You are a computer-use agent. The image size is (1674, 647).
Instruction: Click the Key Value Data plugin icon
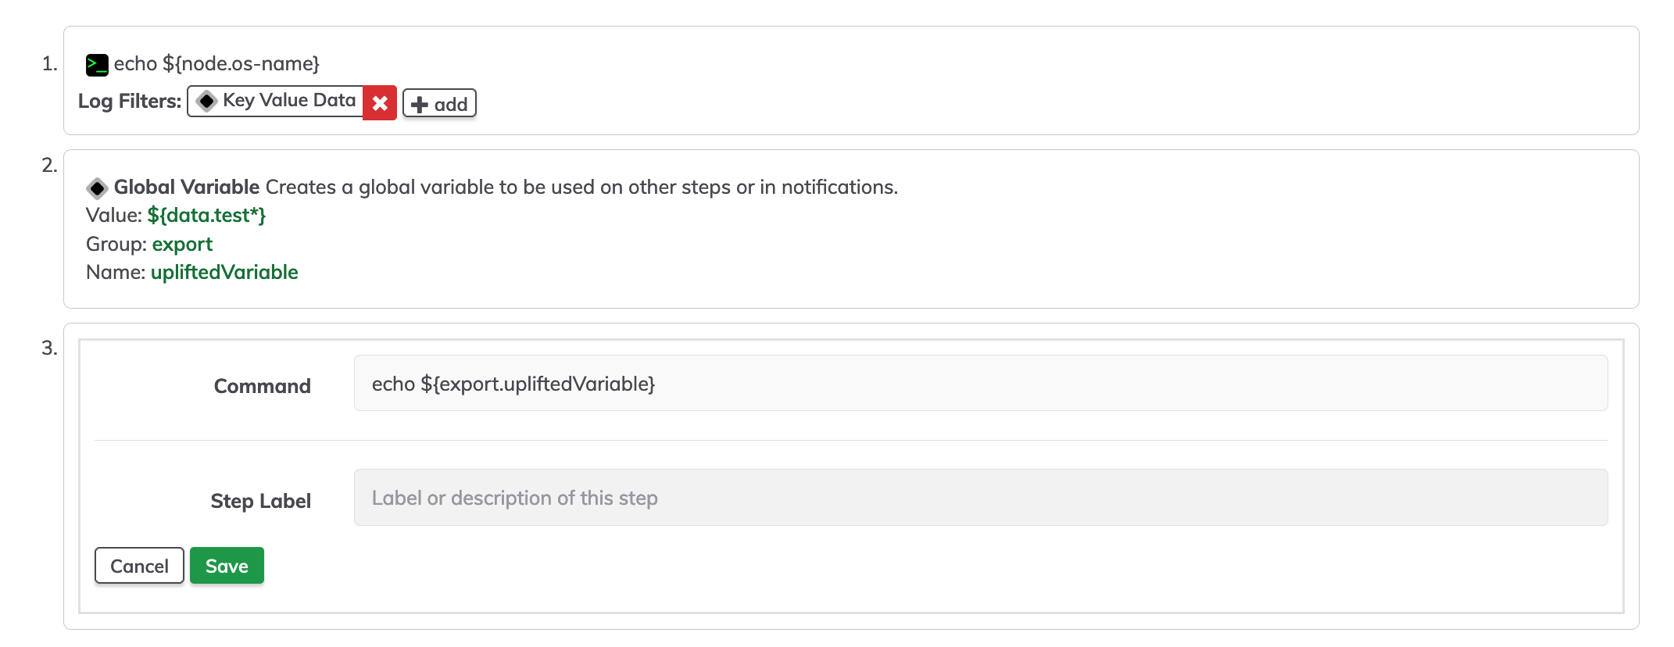tap(206, 101)
